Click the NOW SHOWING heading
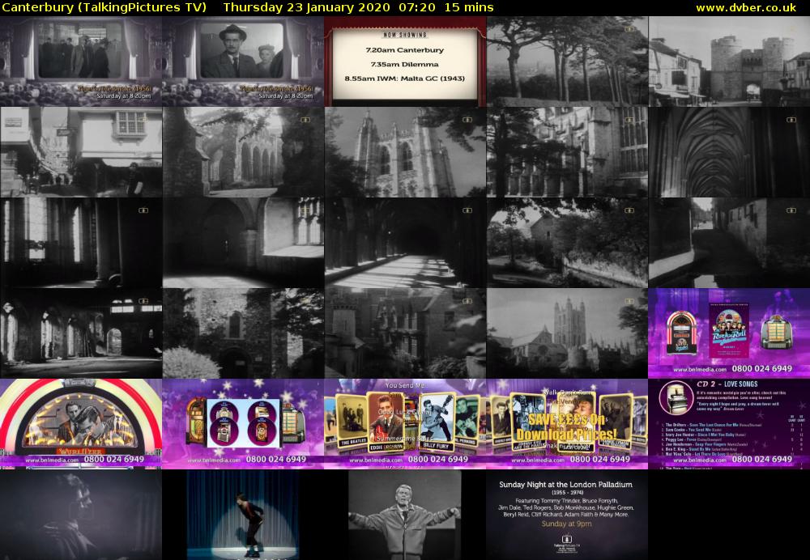This screenshot has width=810, height=560. pyautogui.click(x=404, y=35)
